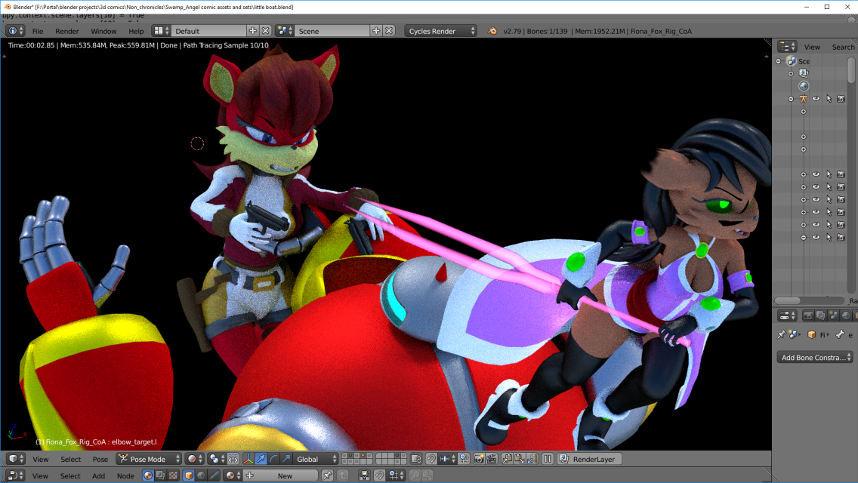This screenshot has height=483, width=858.
Task: Open the outliner editor type selector
Action: pyautogui.click(x=788, y=47)
